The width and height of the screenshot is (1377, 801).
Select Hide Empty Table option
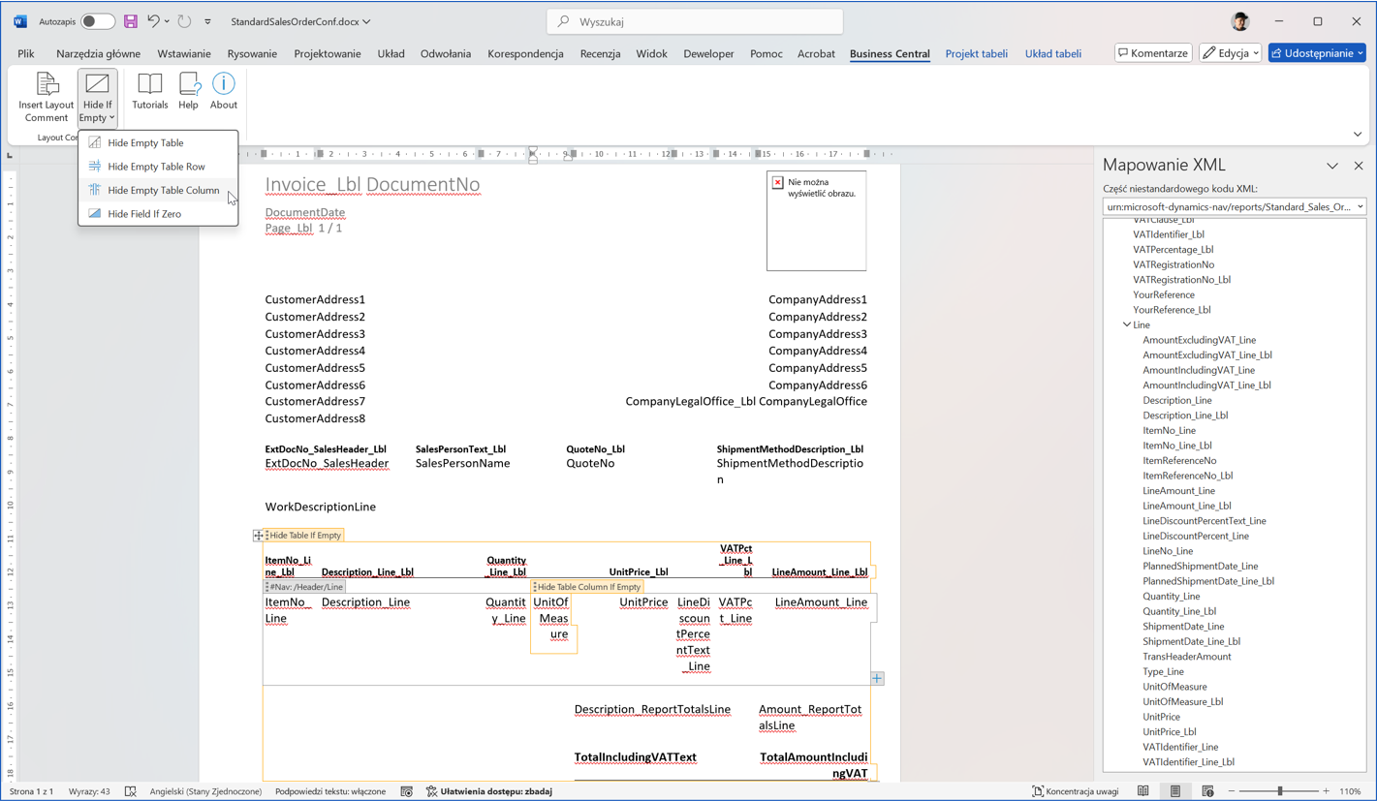(158, 142)
